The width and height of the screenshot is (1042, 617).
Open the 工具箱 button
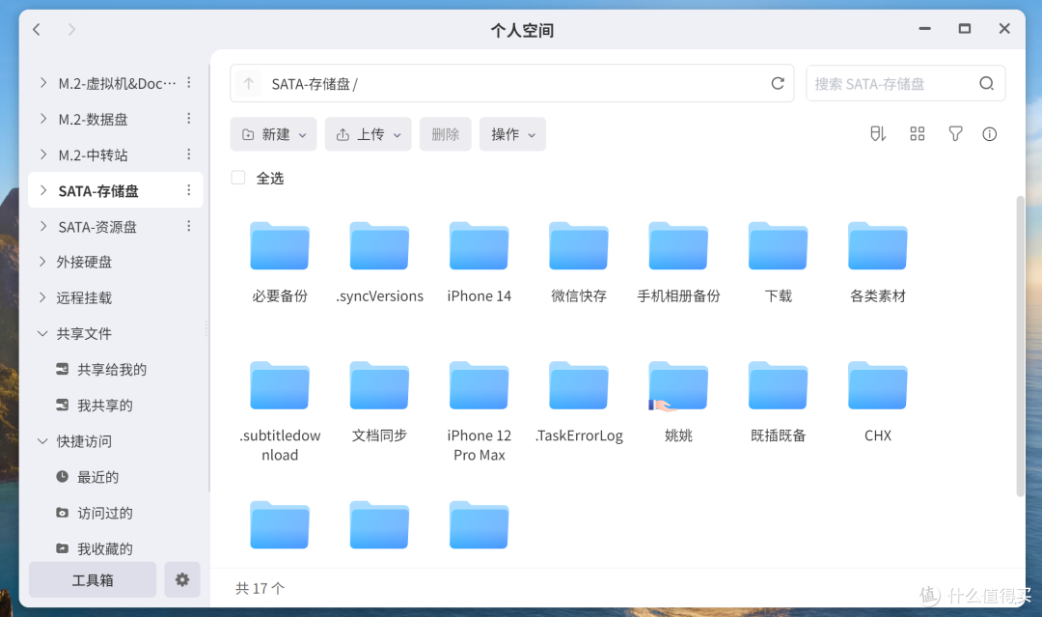[93, 579]
